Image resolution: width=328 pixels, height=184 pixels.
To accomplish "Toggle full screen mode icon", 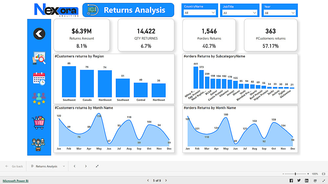I will 324,181.
